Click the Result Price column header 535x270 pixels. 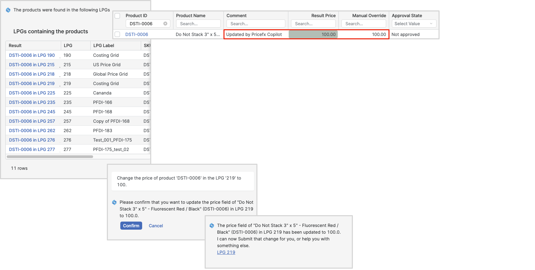point(323,15)
